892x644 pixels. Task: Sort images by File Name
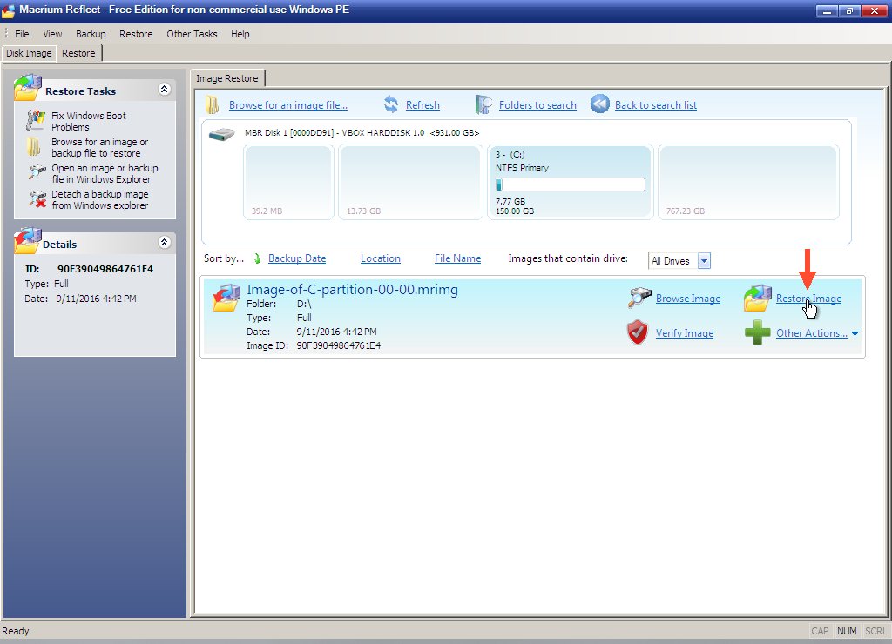457,258
